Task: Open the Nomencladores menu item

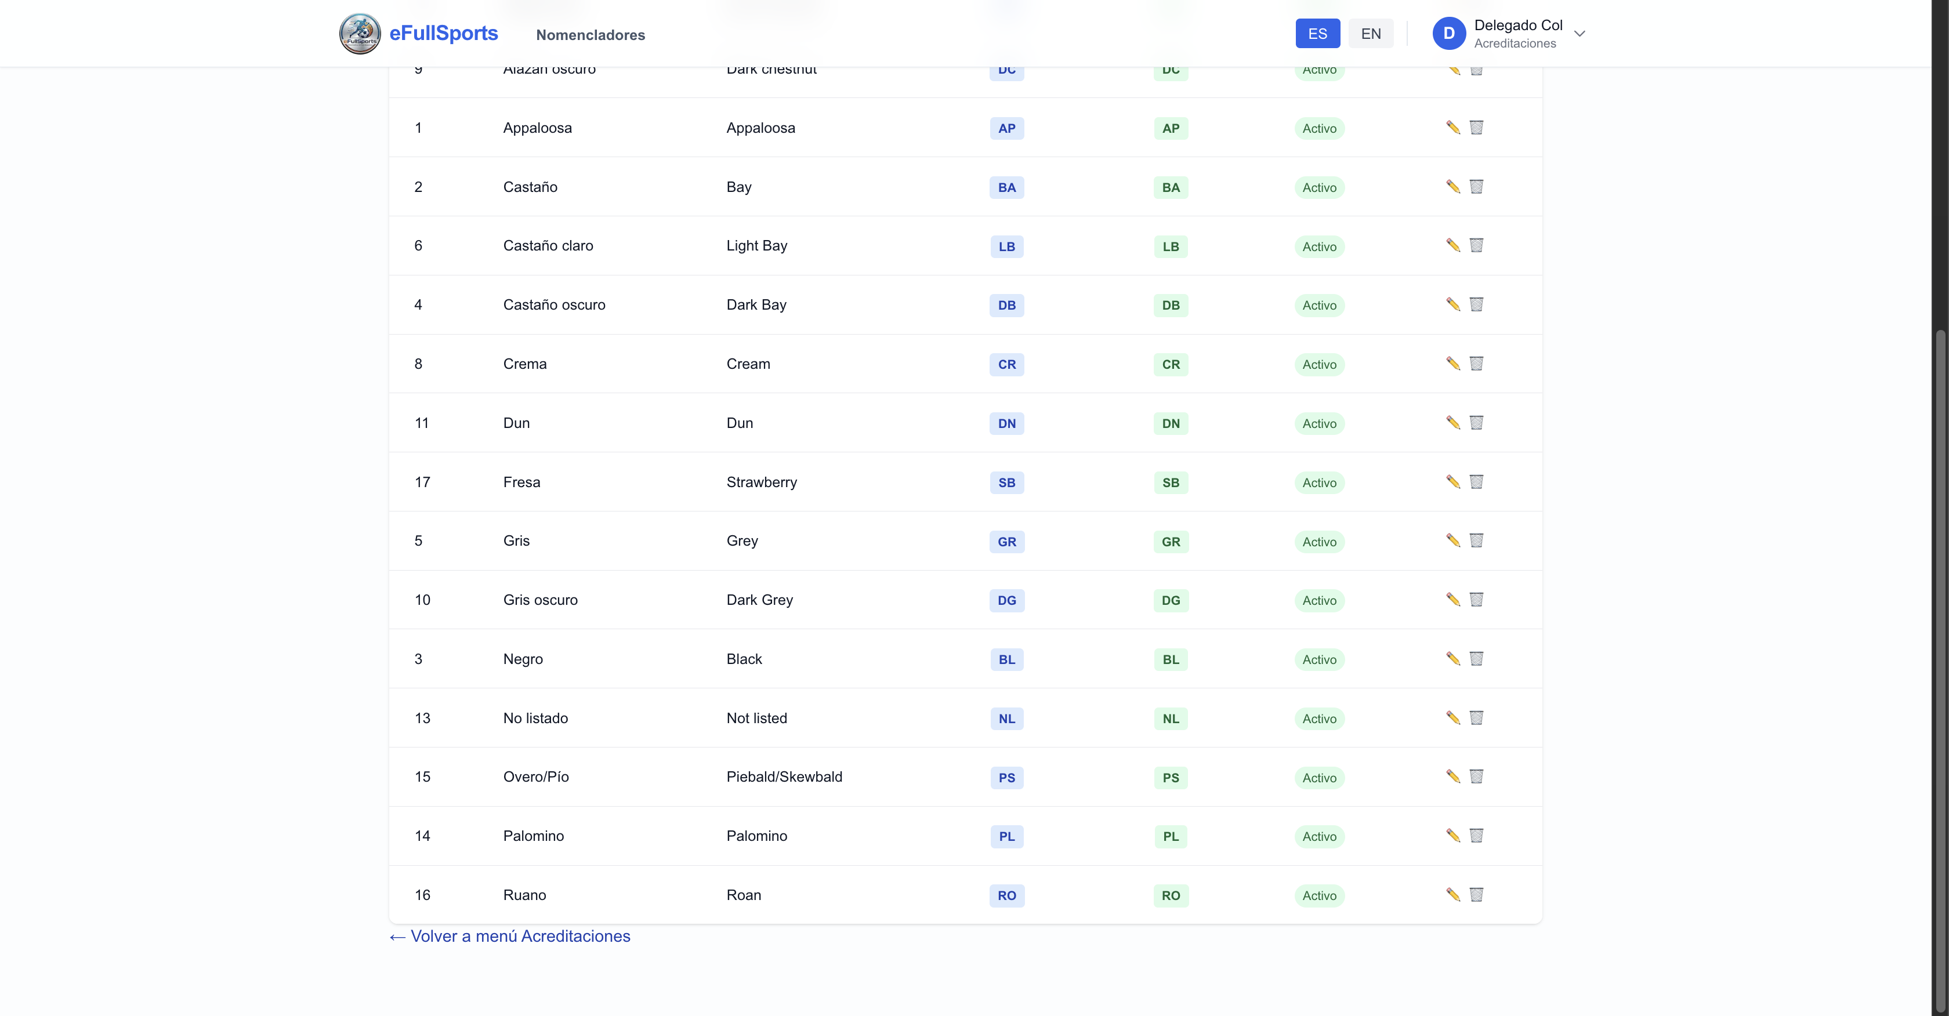Action: pyautogui.click(x=590, y=35)
